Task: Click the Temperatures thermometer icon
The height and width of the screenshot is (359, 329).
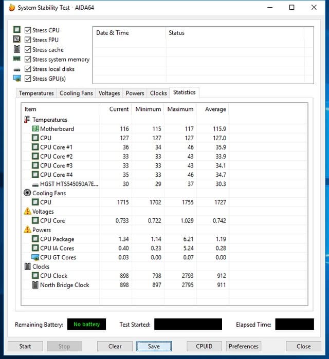Action: point(27,120)
